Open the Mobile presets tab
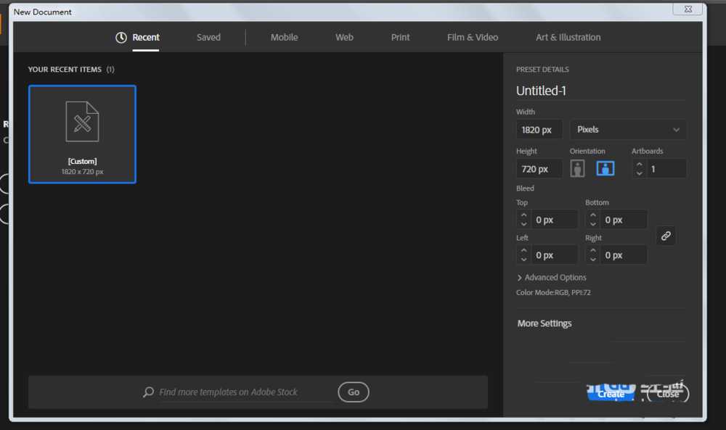The width and height of the screenshot is (726, 430). (284, 38)
